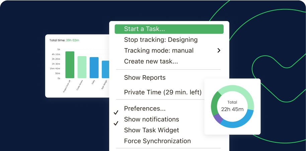306x151 pixels.
Task: Open Preferences... from the menu
Action: coord(145,109)
